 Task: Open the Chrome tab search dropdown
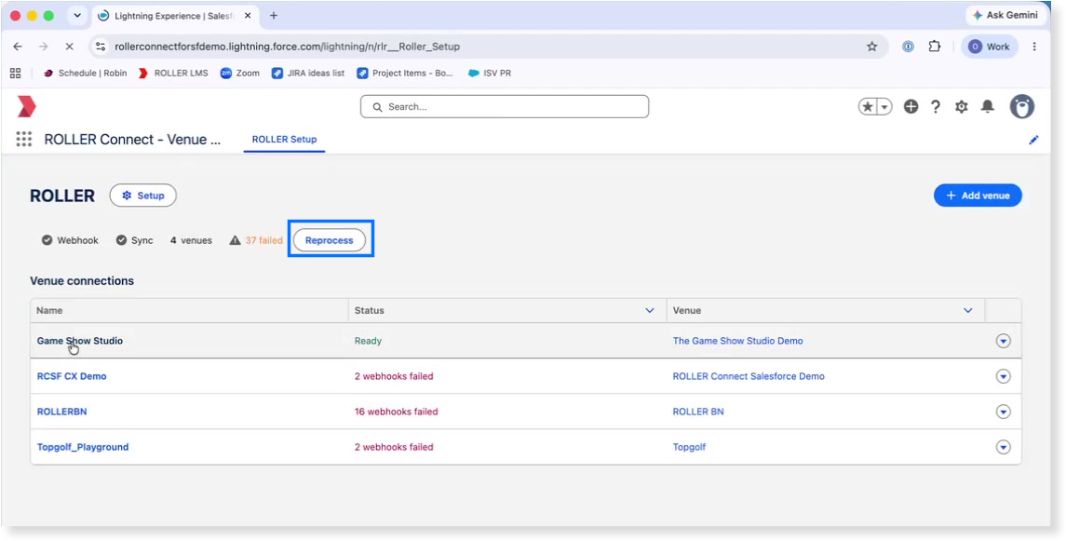coord(77,16)
